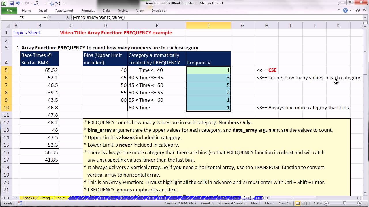This screenshot has height=207, width=369.
Task: Switch to sheet tab (10)
Action: pyautogui.click(x=163, y=198)
